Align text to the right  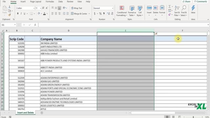pos(59,13)
